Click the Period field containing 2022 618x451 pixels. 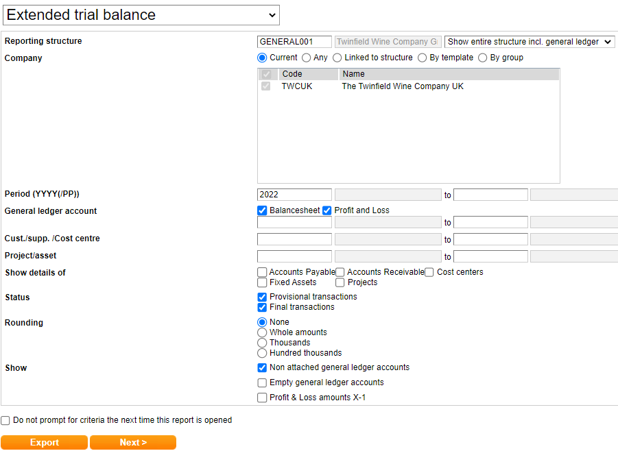294,195
